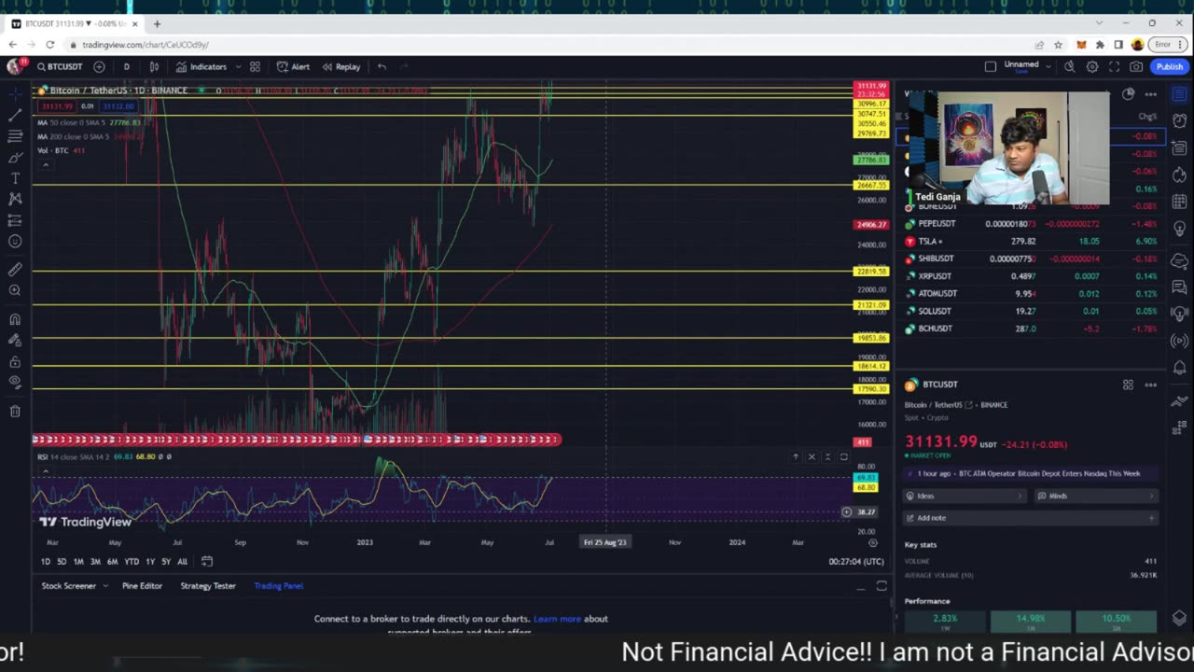The width and height of the screenshot is (1194, 672).
Task: Enter fullscreen mode
Action: [1114, 66]
